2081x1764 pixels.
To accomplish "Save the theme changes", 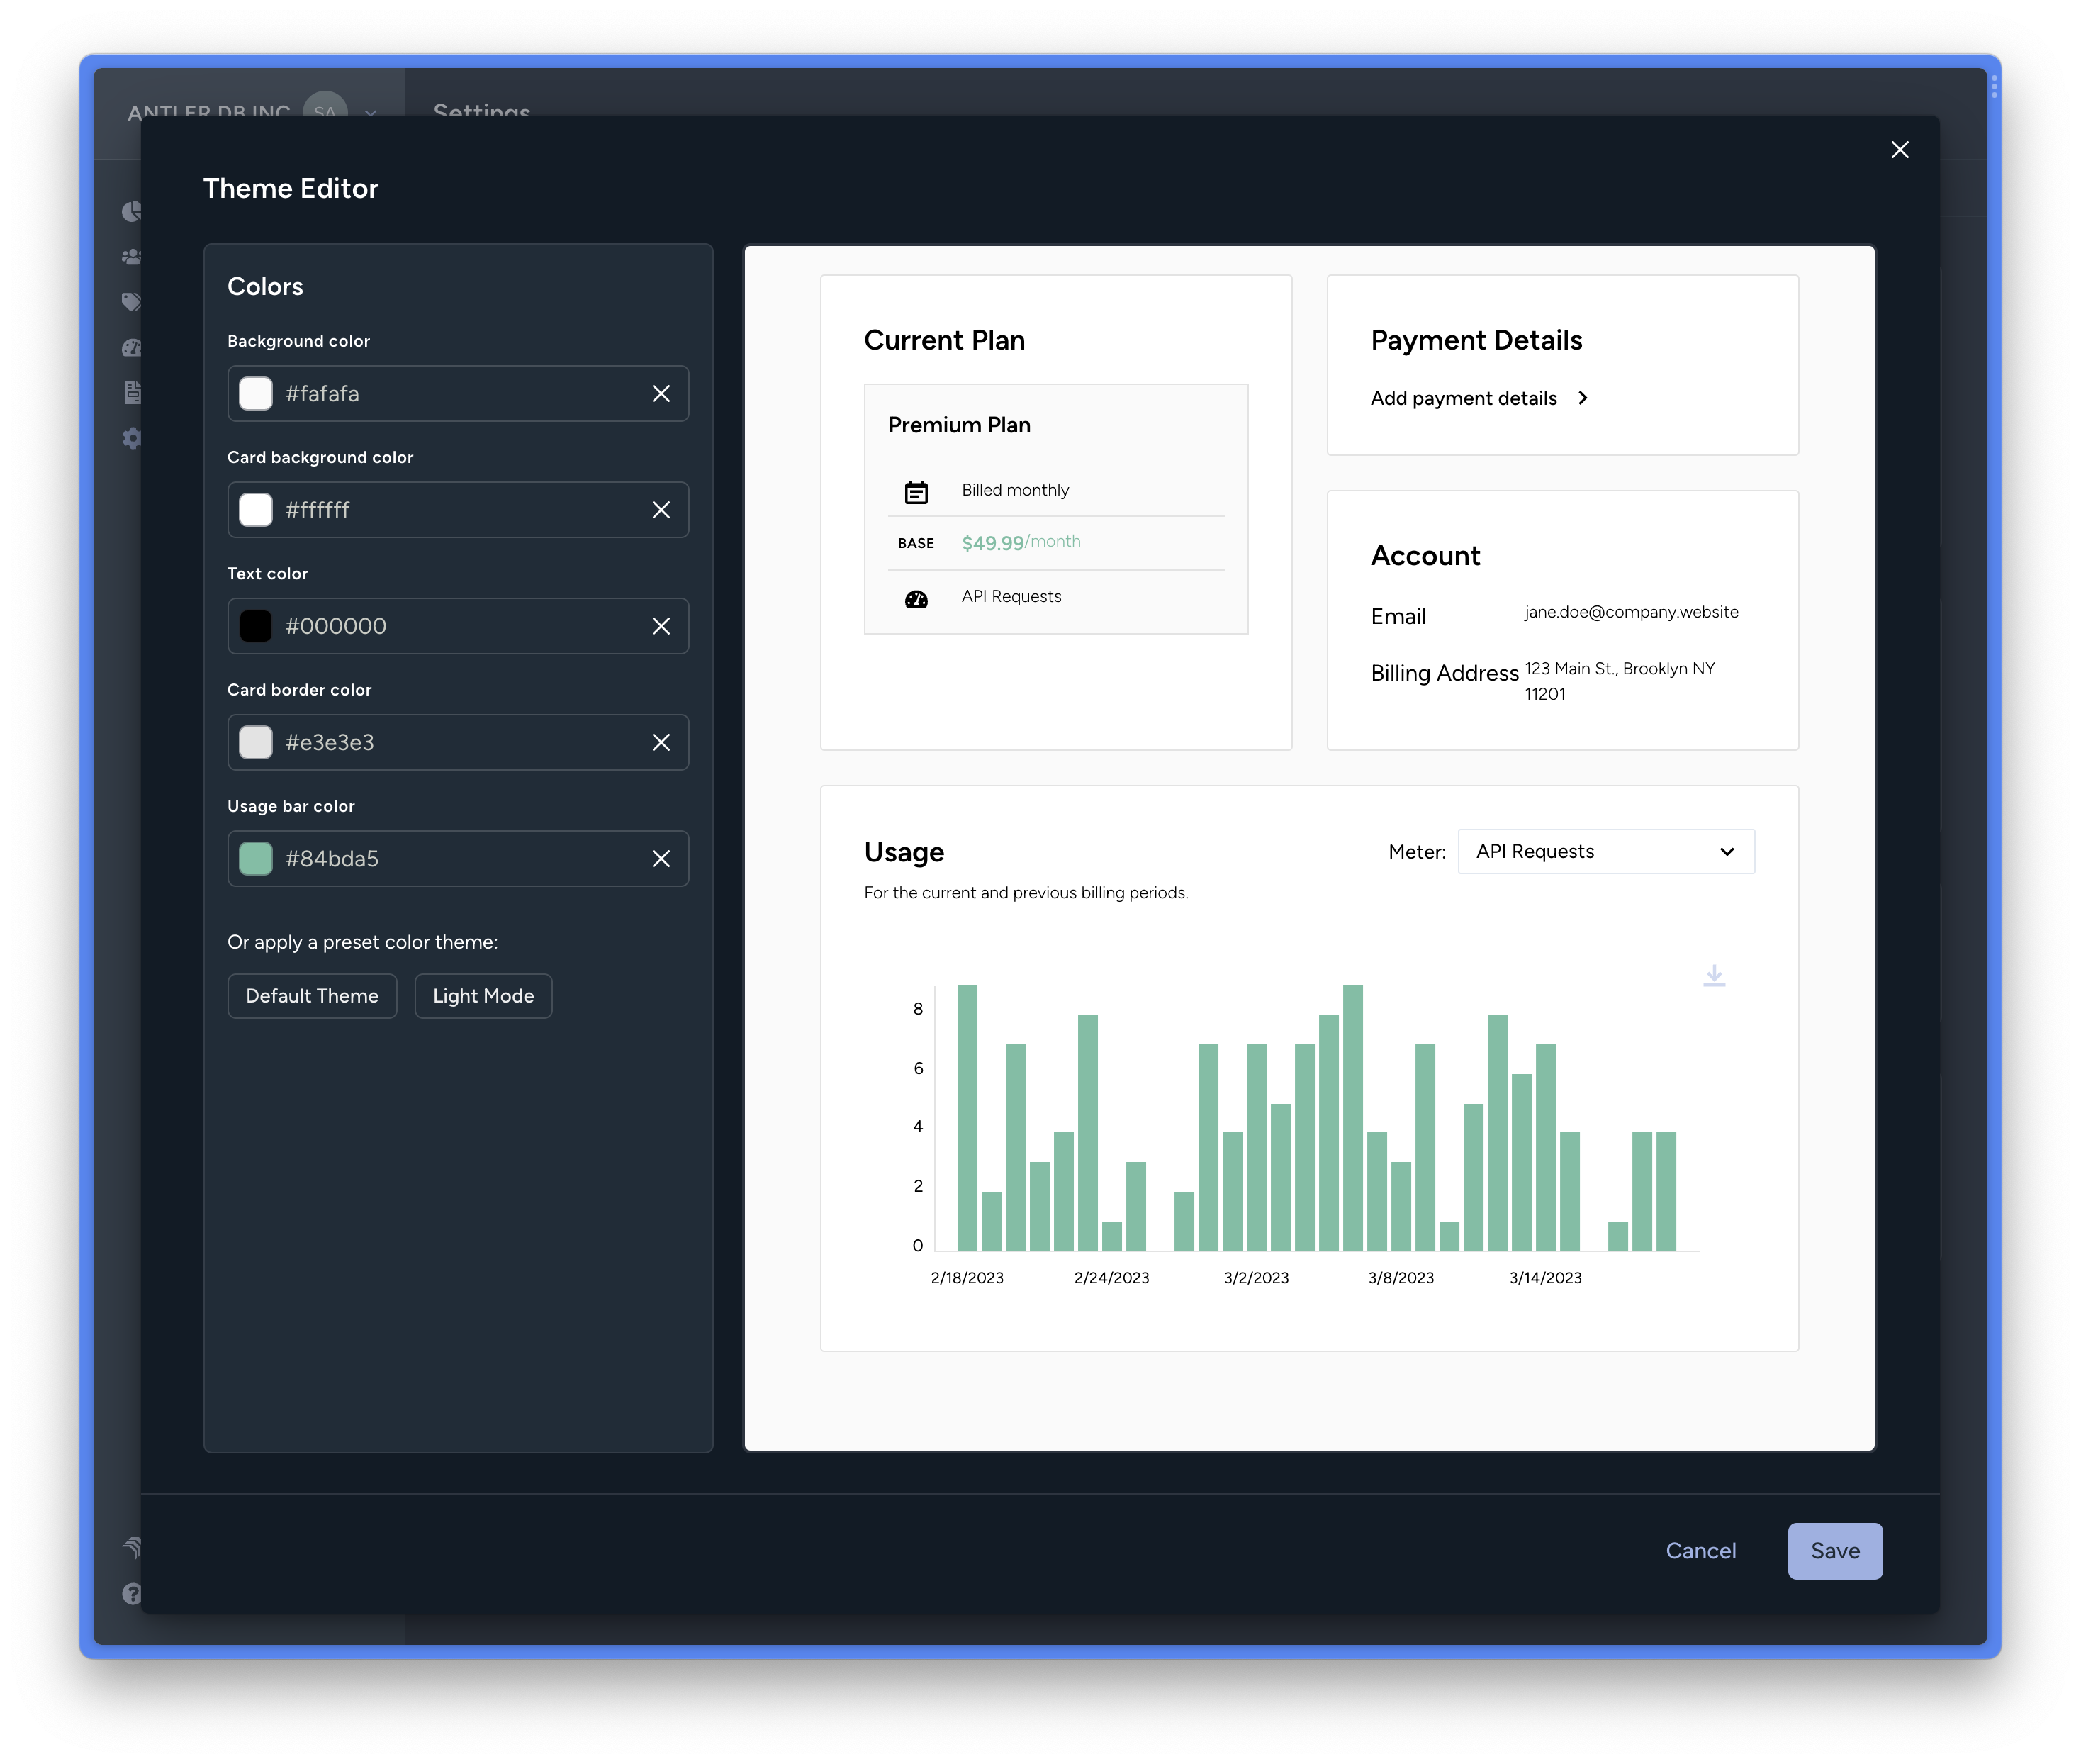I will click(x=1834, y=1551).
